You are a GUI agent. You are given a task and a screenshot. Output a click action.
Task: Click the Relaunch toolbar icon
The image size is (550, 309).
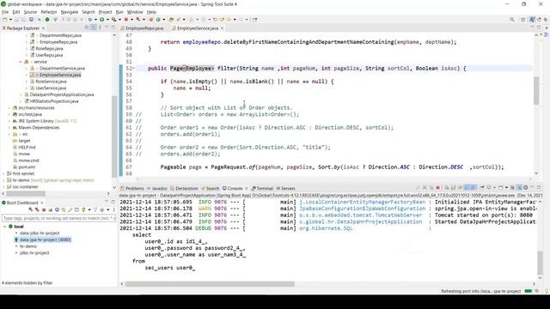(x=138, y=20)
